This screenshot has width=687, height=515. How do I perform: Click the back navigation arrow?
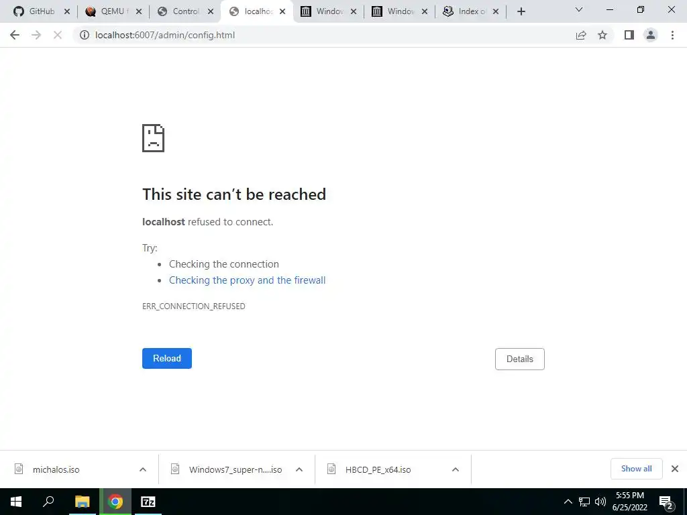pos(15,35)
